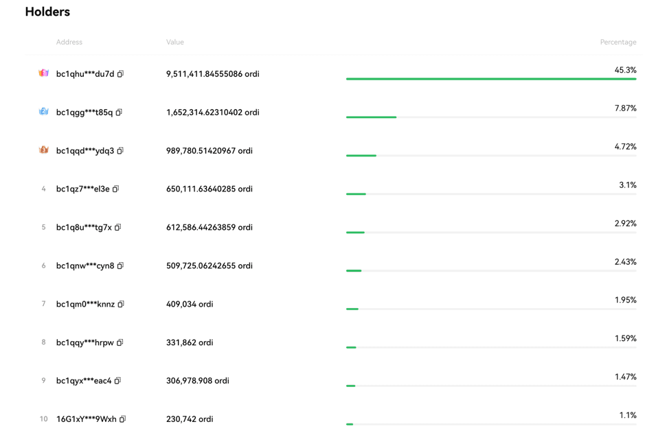Image resolution: width=645 pixels, height=433 pixels.
Task: Copy address bc1qyx***eac4 using copy icon
Action: click(117, 381)
